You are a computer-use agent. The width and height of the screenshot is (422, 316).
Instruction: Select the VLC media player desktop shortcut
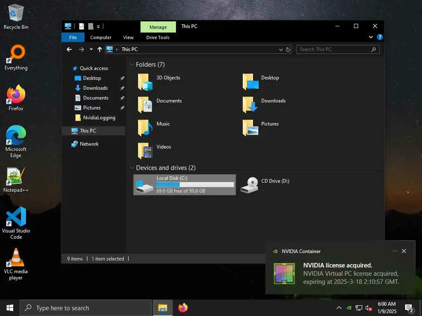[16, 264]
